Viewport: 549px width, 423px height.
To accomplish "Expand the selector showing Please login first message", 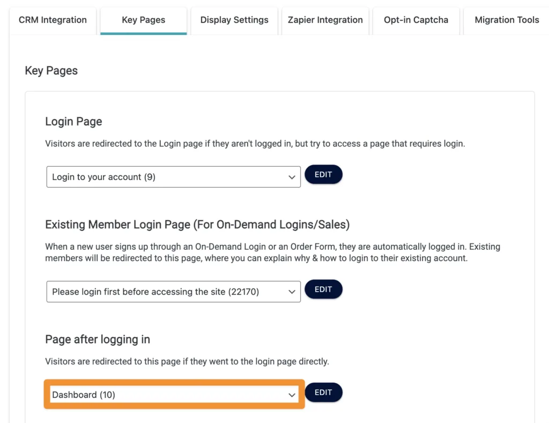I will click(x=173, y=292).
